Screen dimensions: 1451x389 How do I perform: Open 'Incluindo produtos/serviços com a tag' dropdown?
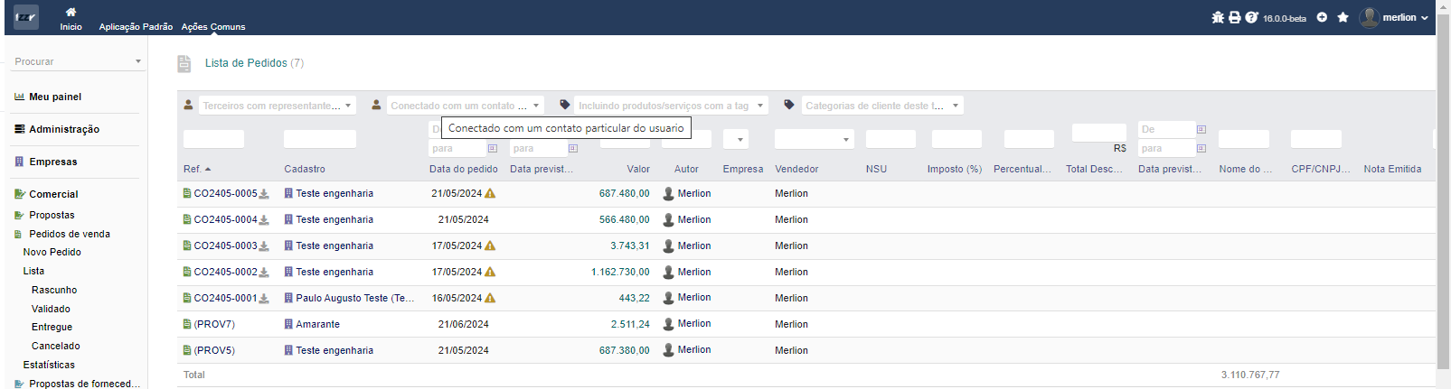tap(759, 106)
